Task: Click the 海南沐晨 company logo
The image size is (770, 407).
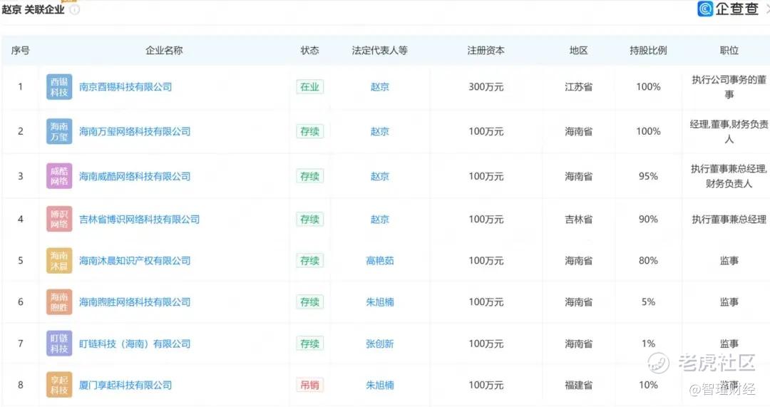Action: pos(59,261)
